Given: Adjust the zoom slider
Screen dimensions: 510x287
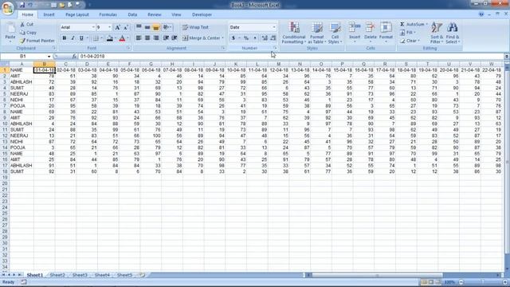Looking at the screenshot, I should tap(482, 282).
